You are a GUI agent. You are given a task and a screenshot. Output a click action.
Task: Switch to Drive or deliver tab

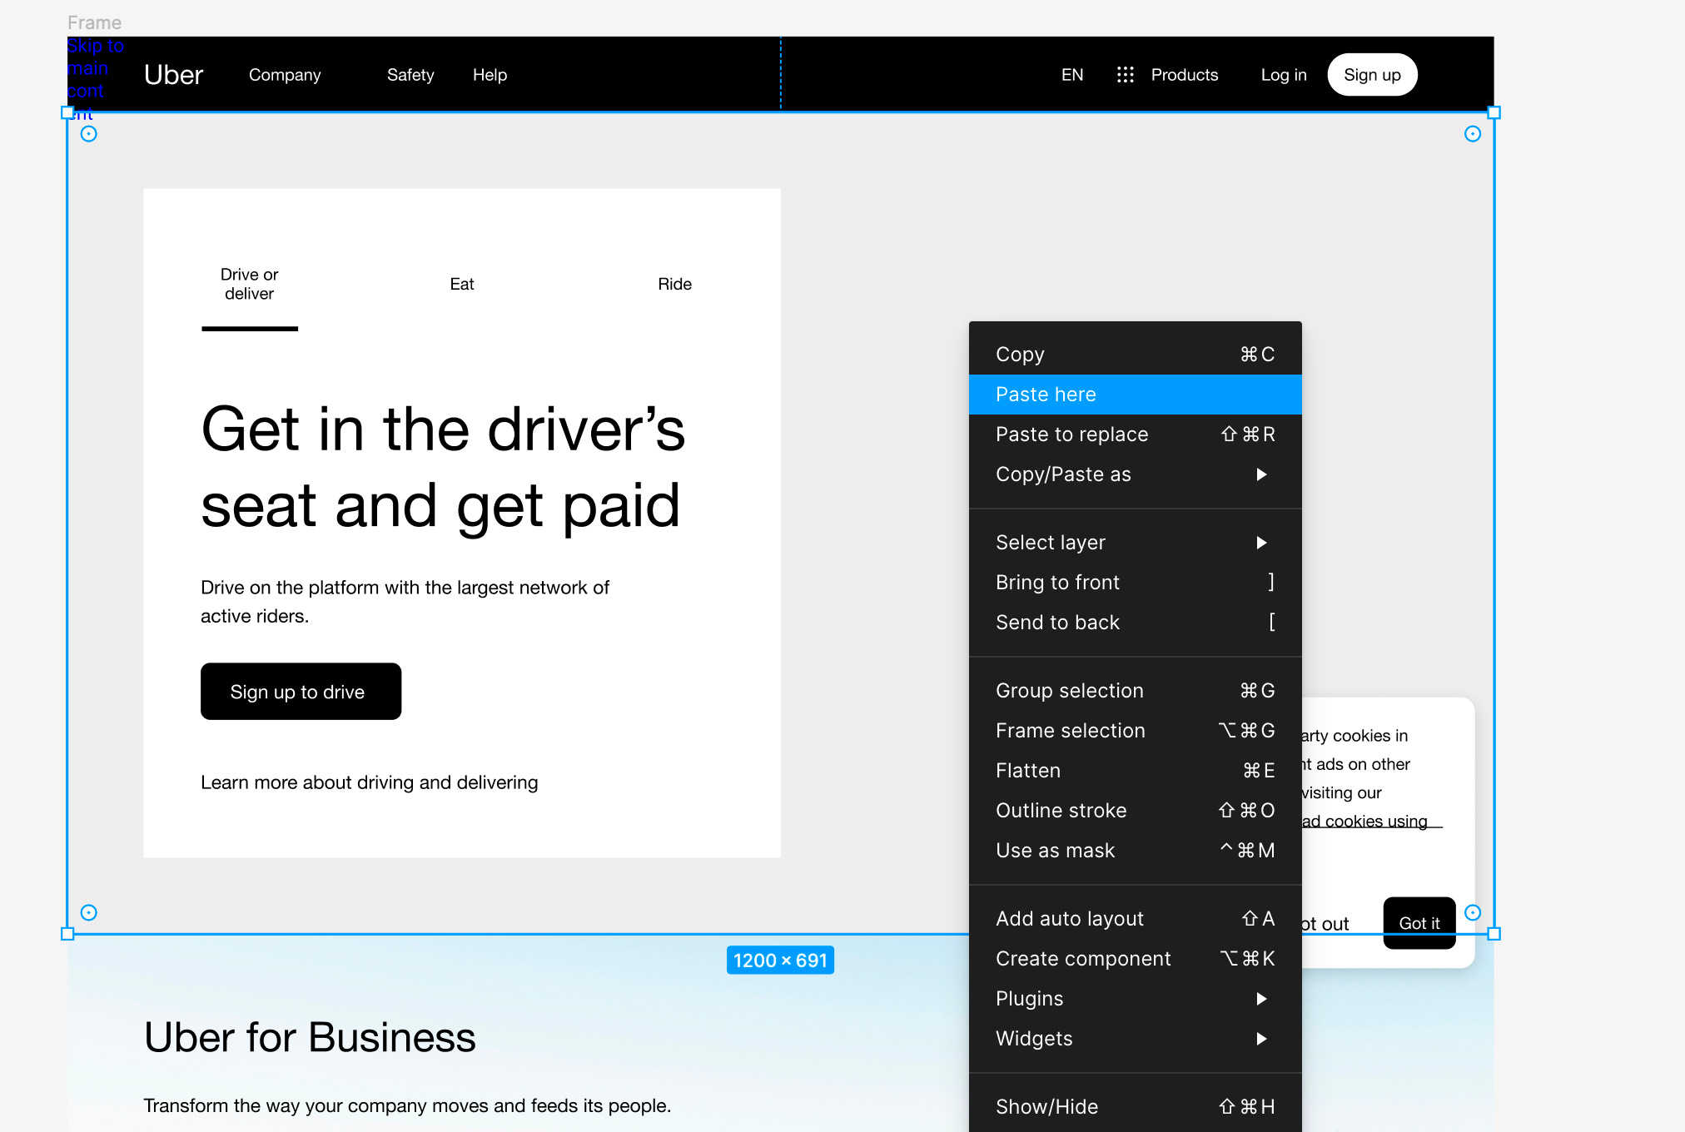pyautogui.click(x=249, y=285)
